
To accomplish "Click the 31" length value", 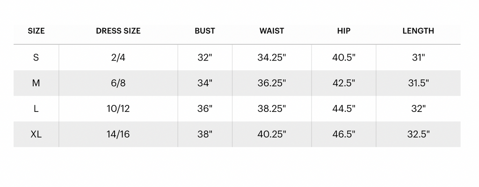I will (x=418, y=58).
